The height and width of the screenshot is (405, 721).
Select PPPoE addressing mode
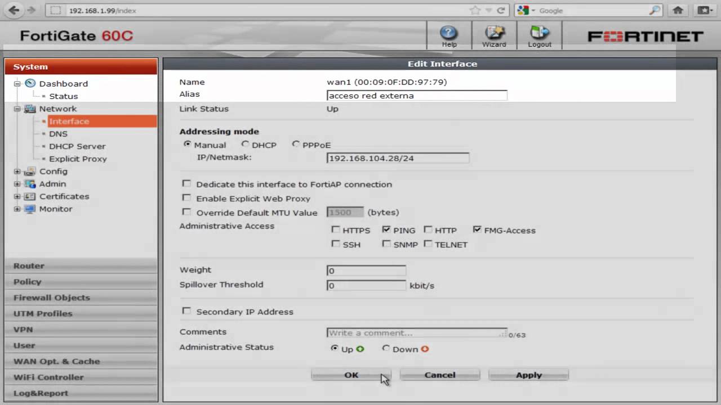296,144
